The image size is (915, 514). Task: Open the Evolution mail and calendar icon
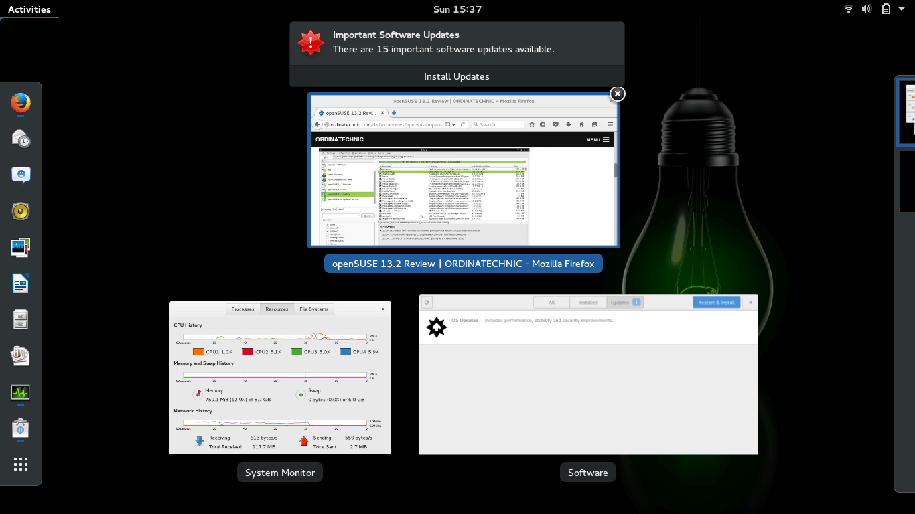click(x=21, y=139)
